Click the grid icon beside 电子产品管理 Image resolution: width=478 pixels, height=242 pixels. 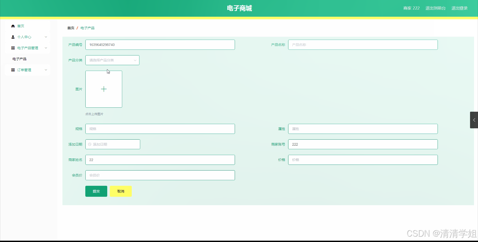tap(13, 48)
